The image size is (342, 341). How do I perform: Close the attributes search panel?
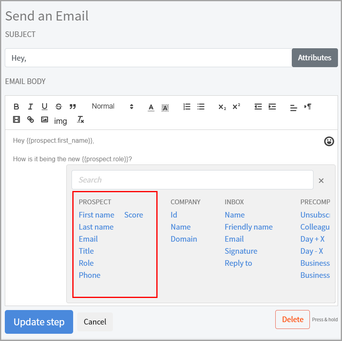click(x=321, y=181)
